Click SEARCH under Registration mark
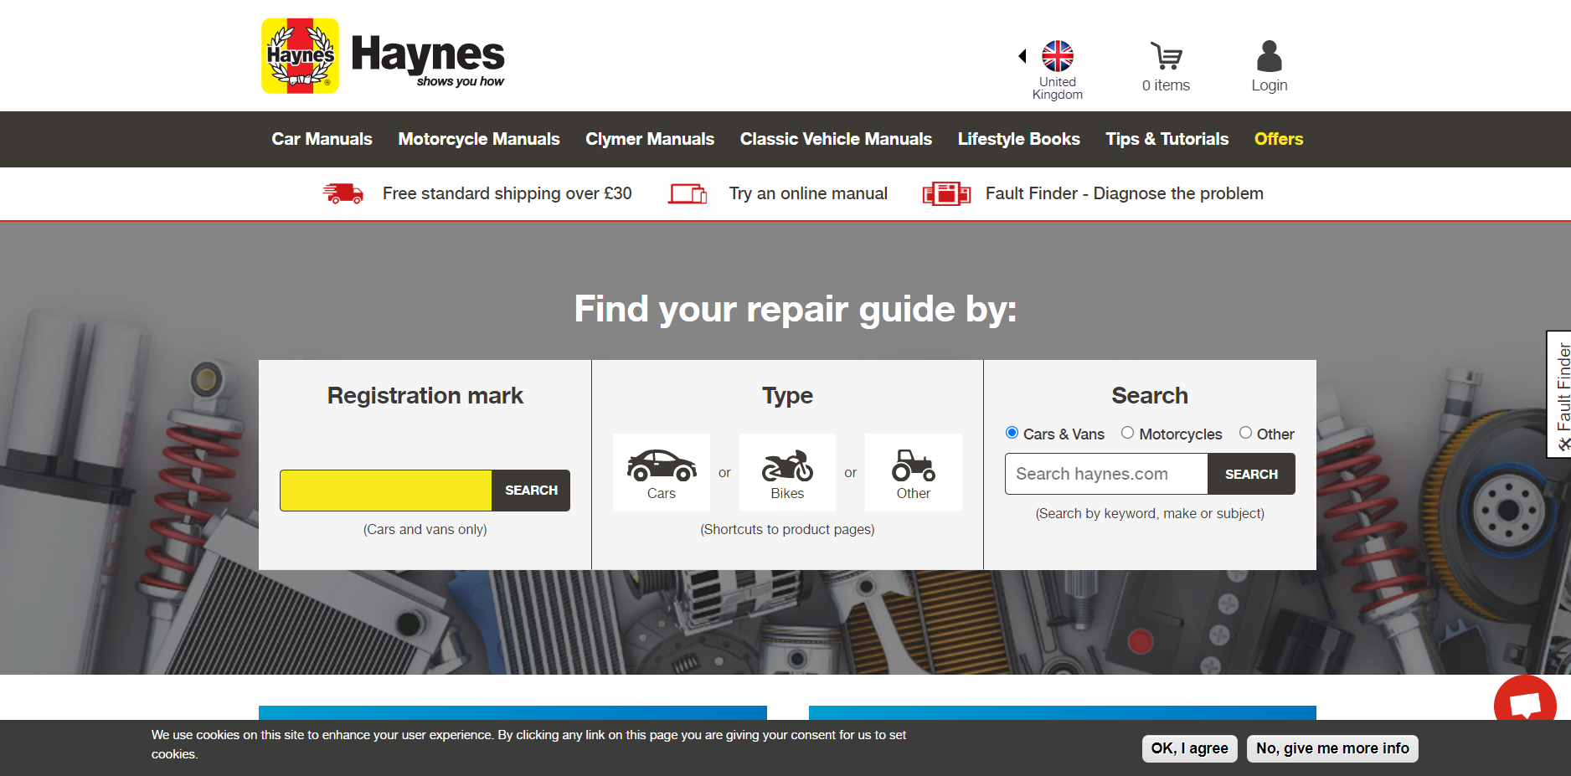Screen dimensions: 1571x776 (x=531, y=491)
